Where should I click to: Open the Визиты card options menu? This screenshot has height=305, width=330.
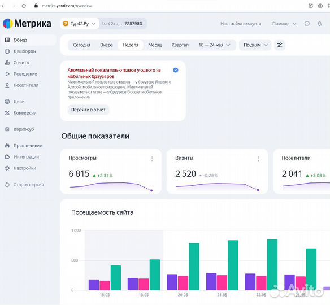point(258,159)
